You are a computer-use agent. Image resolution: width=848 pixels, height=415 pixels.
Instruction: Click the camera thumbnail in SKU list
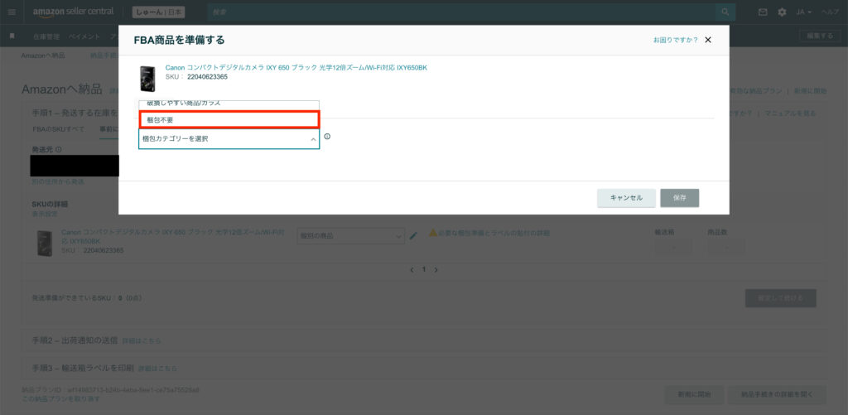(x=45, y=244)
